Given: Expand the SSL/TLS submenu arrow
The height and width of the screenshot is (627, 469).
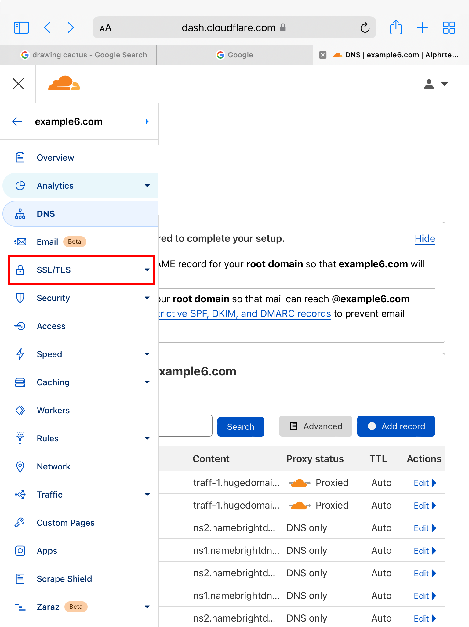Looking at the screenshot, I should 147,270.
